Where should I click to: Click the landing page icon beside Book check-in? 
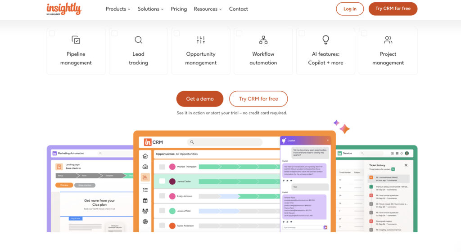[x=59, y=167]
